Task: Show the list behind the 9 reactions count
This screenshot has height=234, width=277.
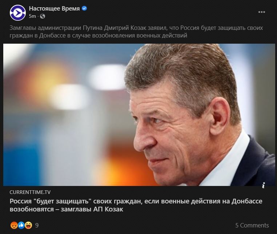Action: (x=37, y=225)
